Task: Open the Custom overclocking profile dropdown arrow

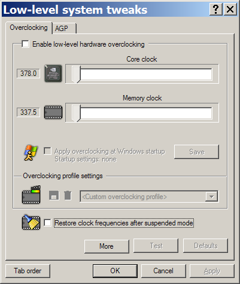Action: [211, 197]
